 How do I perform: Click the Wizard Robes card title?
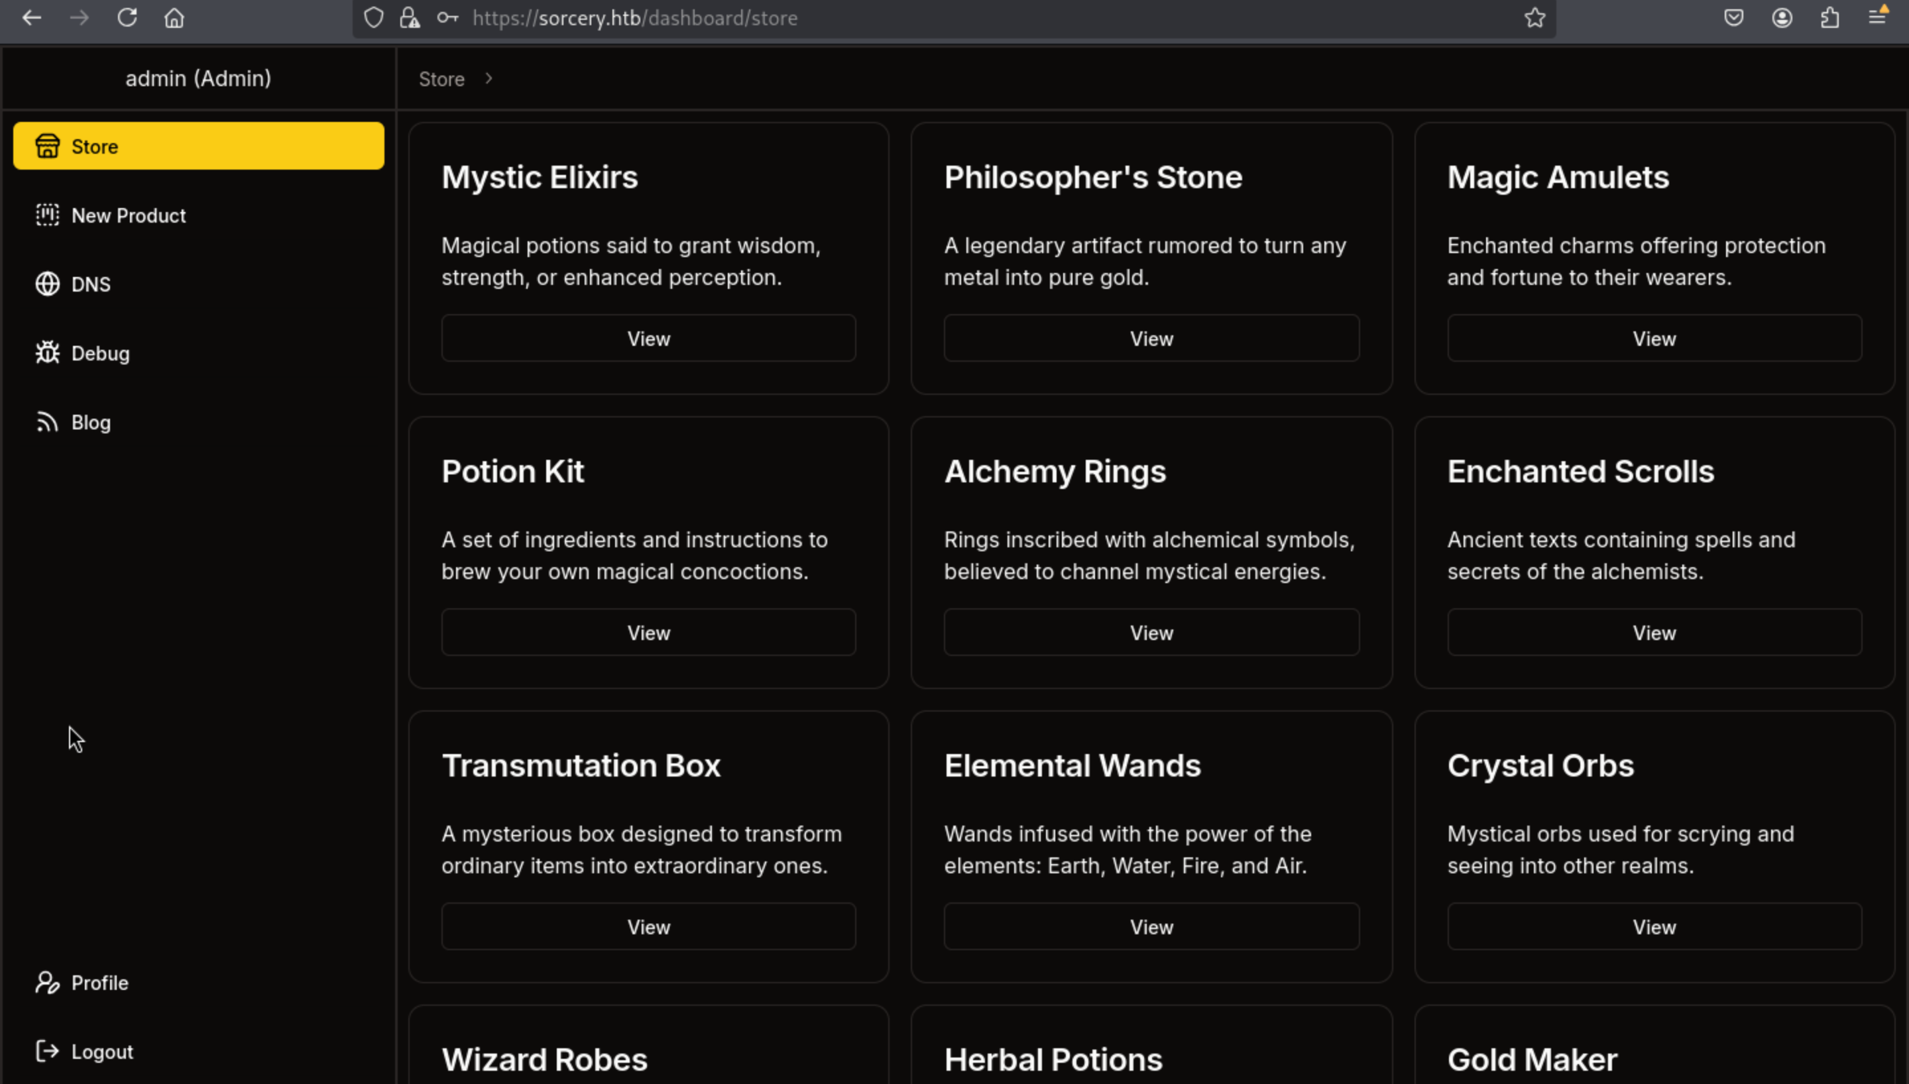click(544, 1059)
